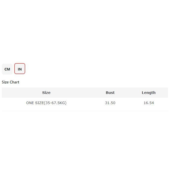Show measurements in centimeters
Viewport: 170px width, 170px height.
(x=7, y=69)
